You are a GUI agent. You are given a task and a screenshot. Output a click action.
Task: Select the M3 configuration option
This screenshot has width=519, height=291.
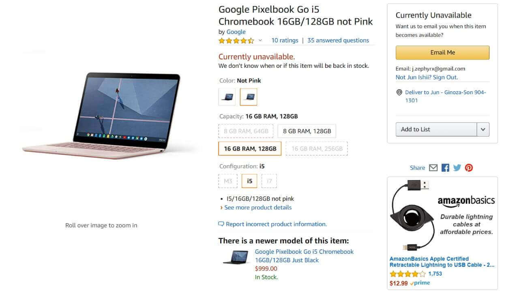pyautogui.click(x=228, y=181)
